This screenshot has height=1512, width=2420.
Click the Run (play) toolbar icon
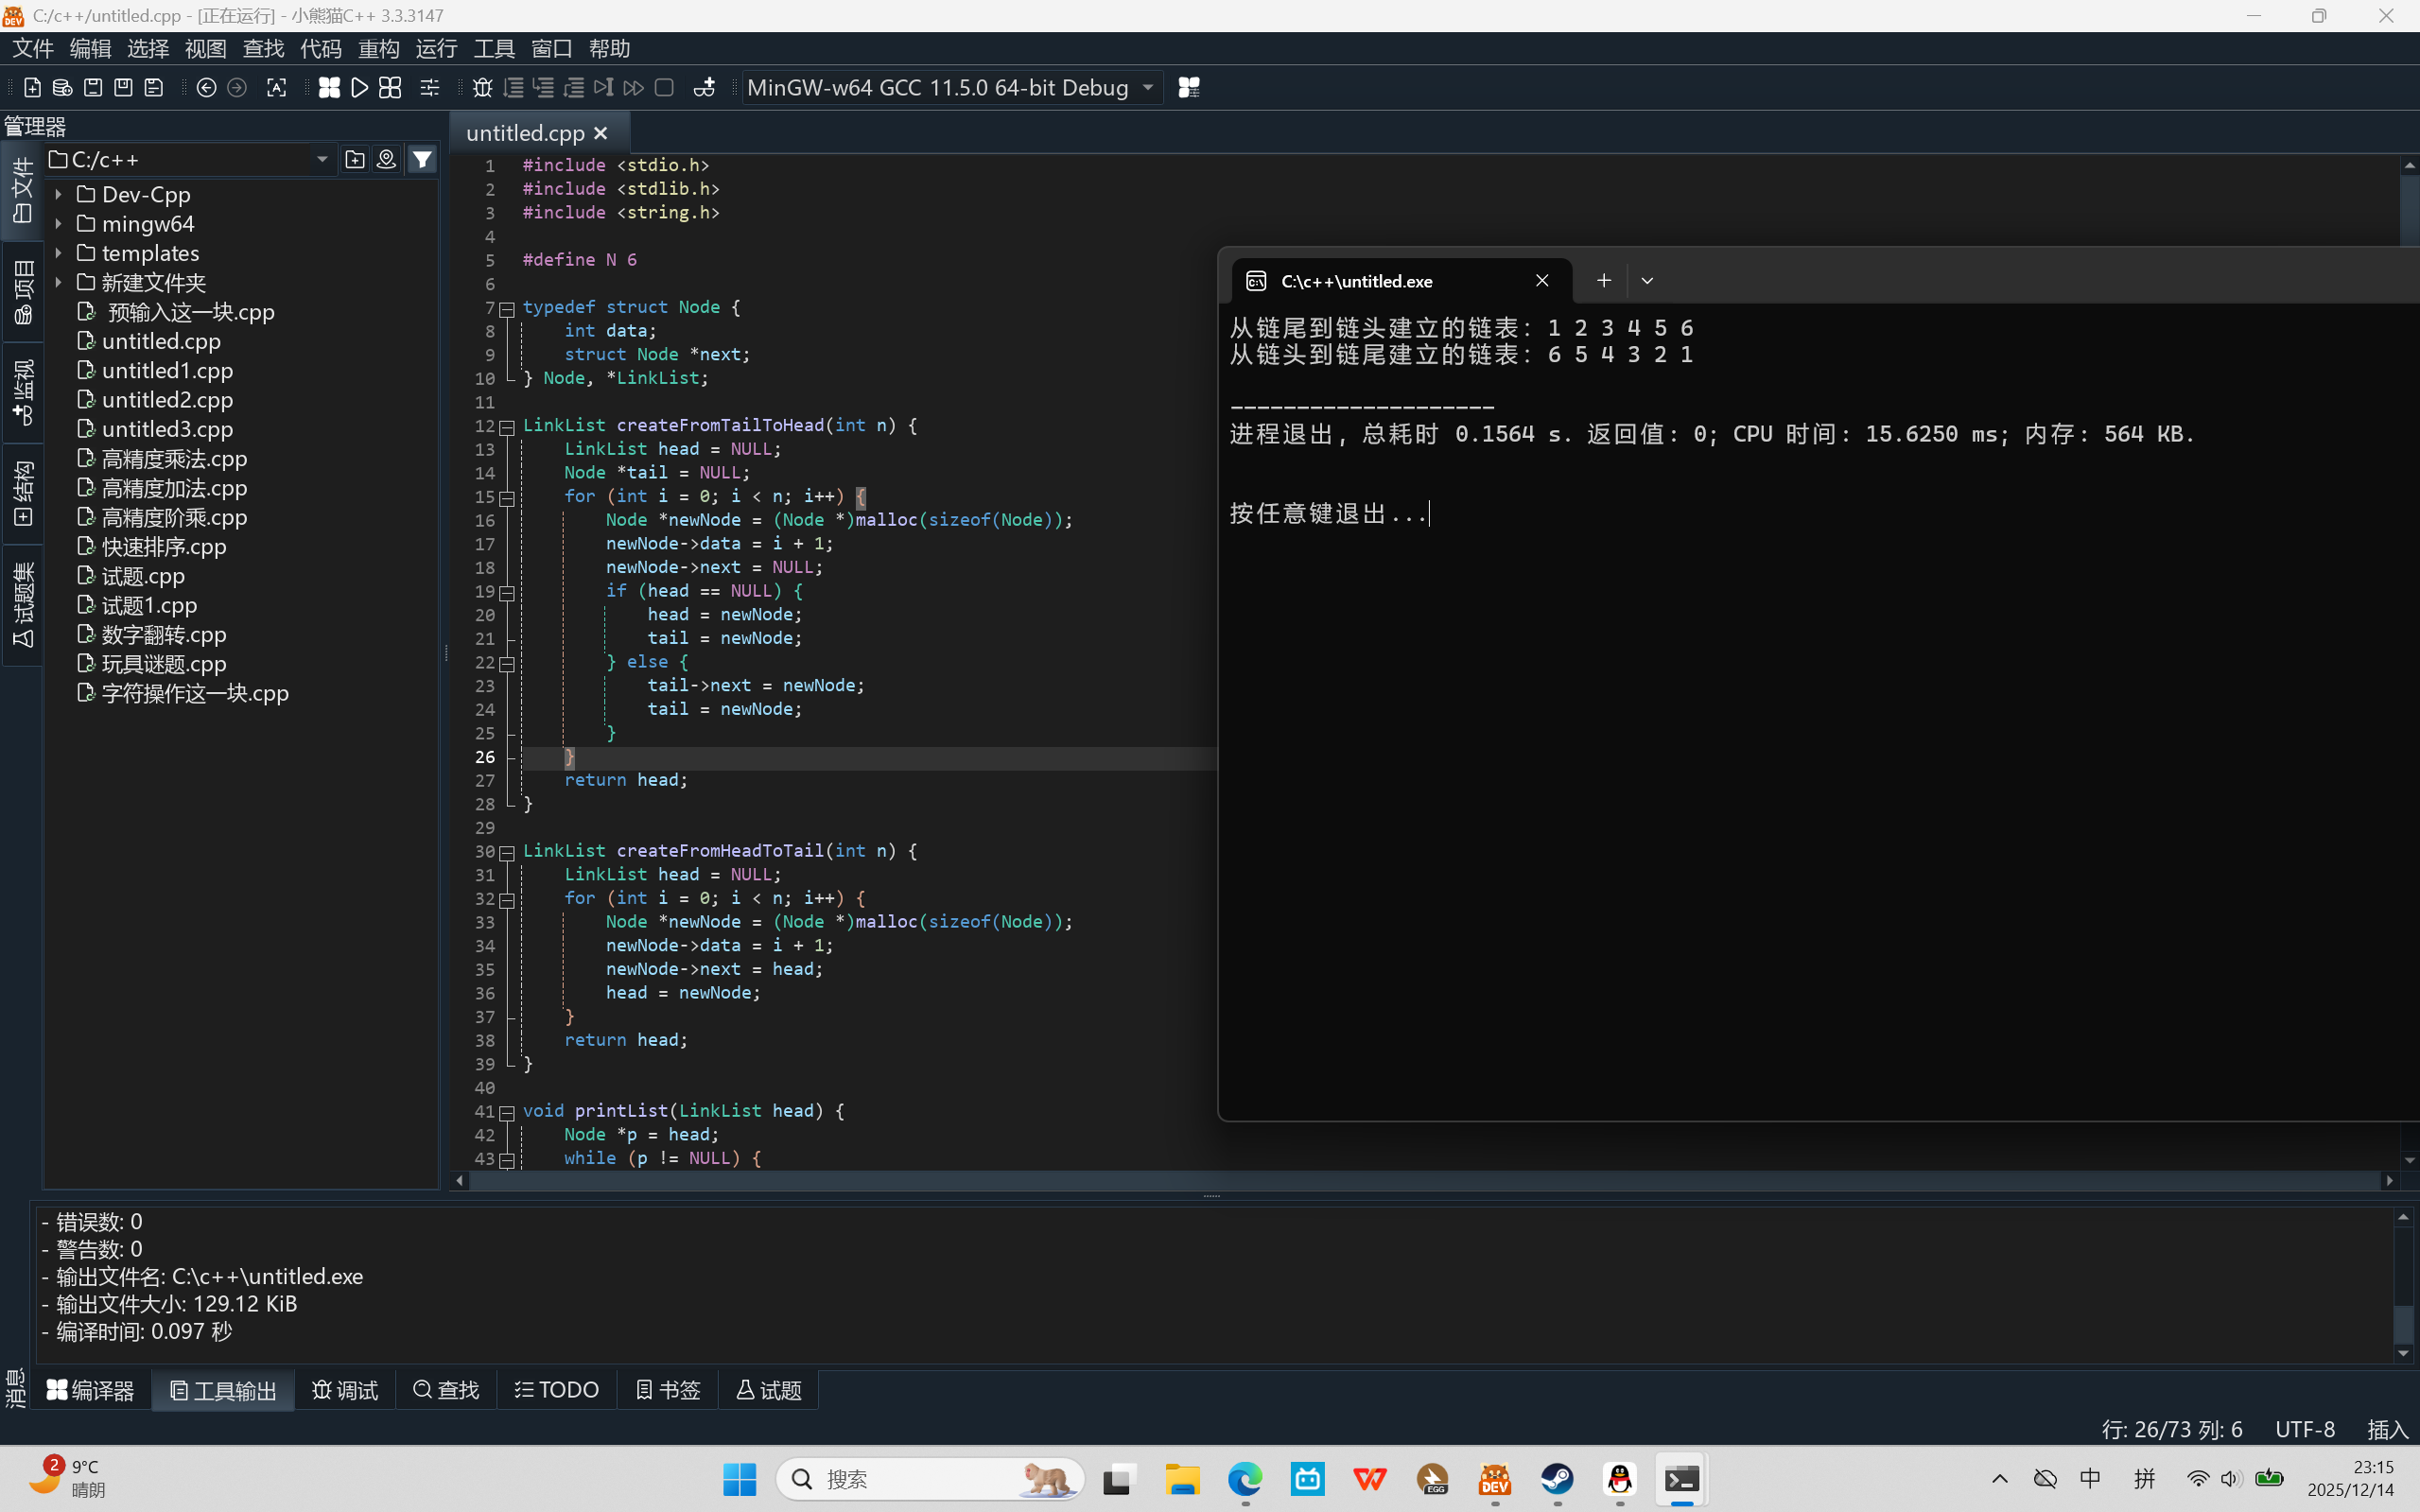tap(359, 88)
